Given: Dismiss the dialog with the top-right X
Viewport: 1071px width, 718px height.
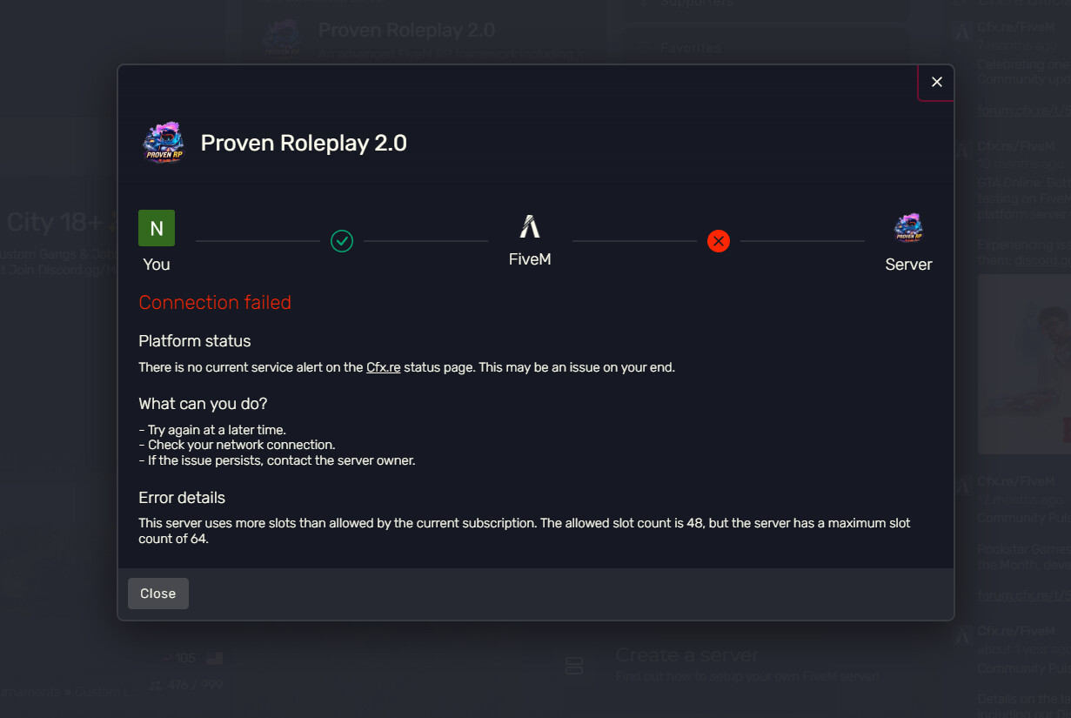Looking at the screenshot, I should [936, 82].
